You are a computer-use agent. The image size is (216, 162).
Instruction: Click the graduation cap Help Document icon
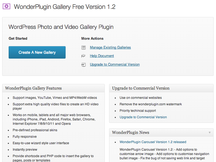pyautogui.click(x=84, y=56)
